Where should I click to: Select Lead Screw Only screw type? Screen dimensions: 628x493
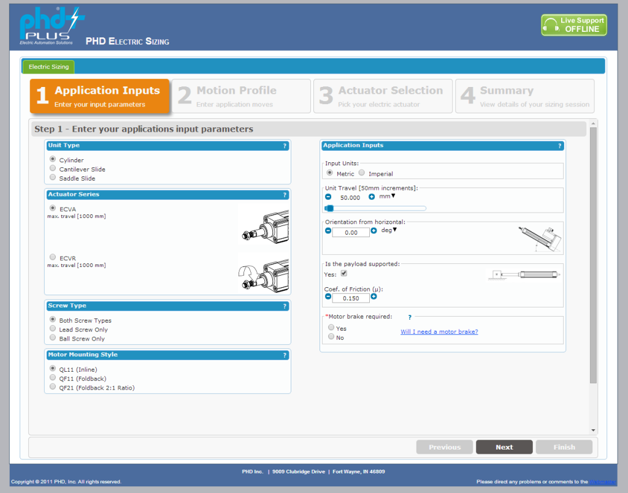click(53, 329)
